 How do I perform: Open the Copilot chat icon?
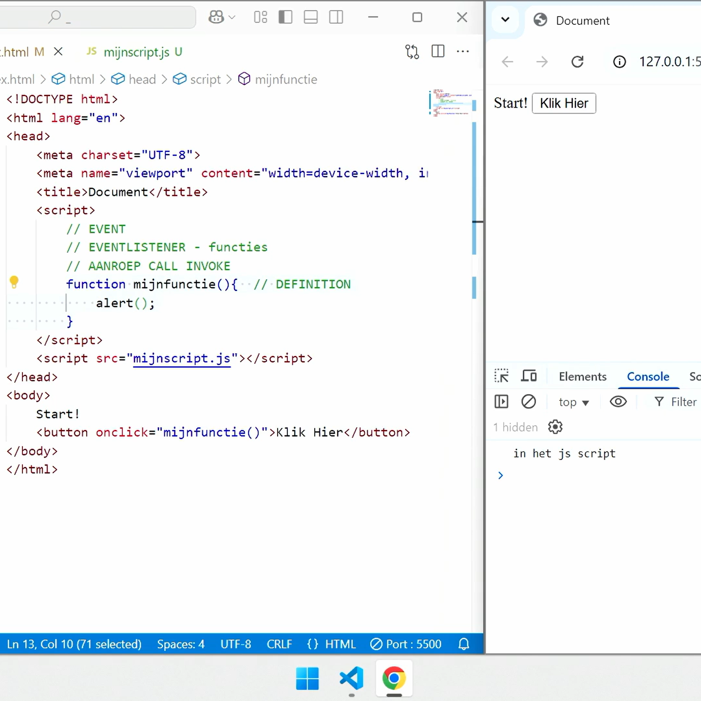click(x=216, y=18)
